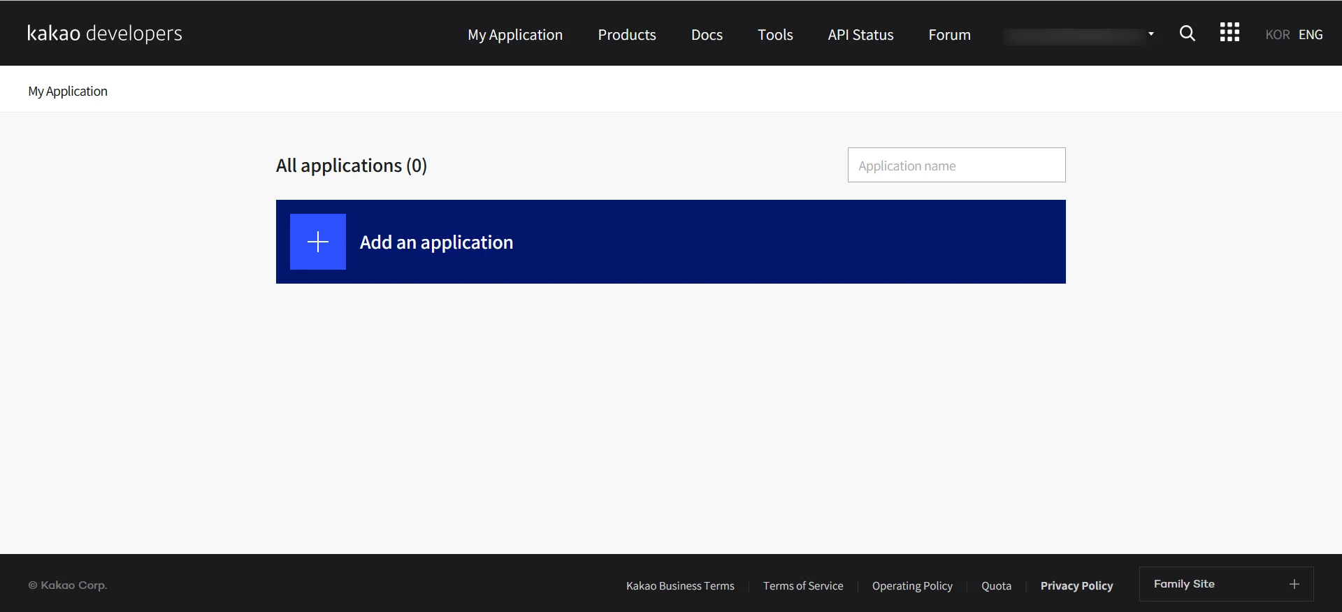Click the My Application breadcrumb
Viewport: 1342px width, 612px height.
click(68, 92)
